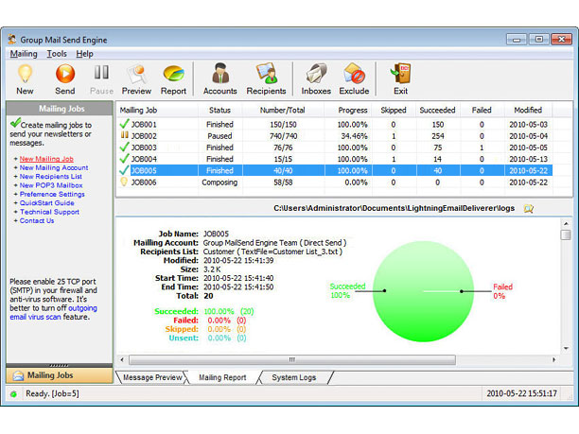Select the JOB005 highlighted row name
Image resolution: width=579 pixels, height=434 pixels.
click(x=144, y=170)
